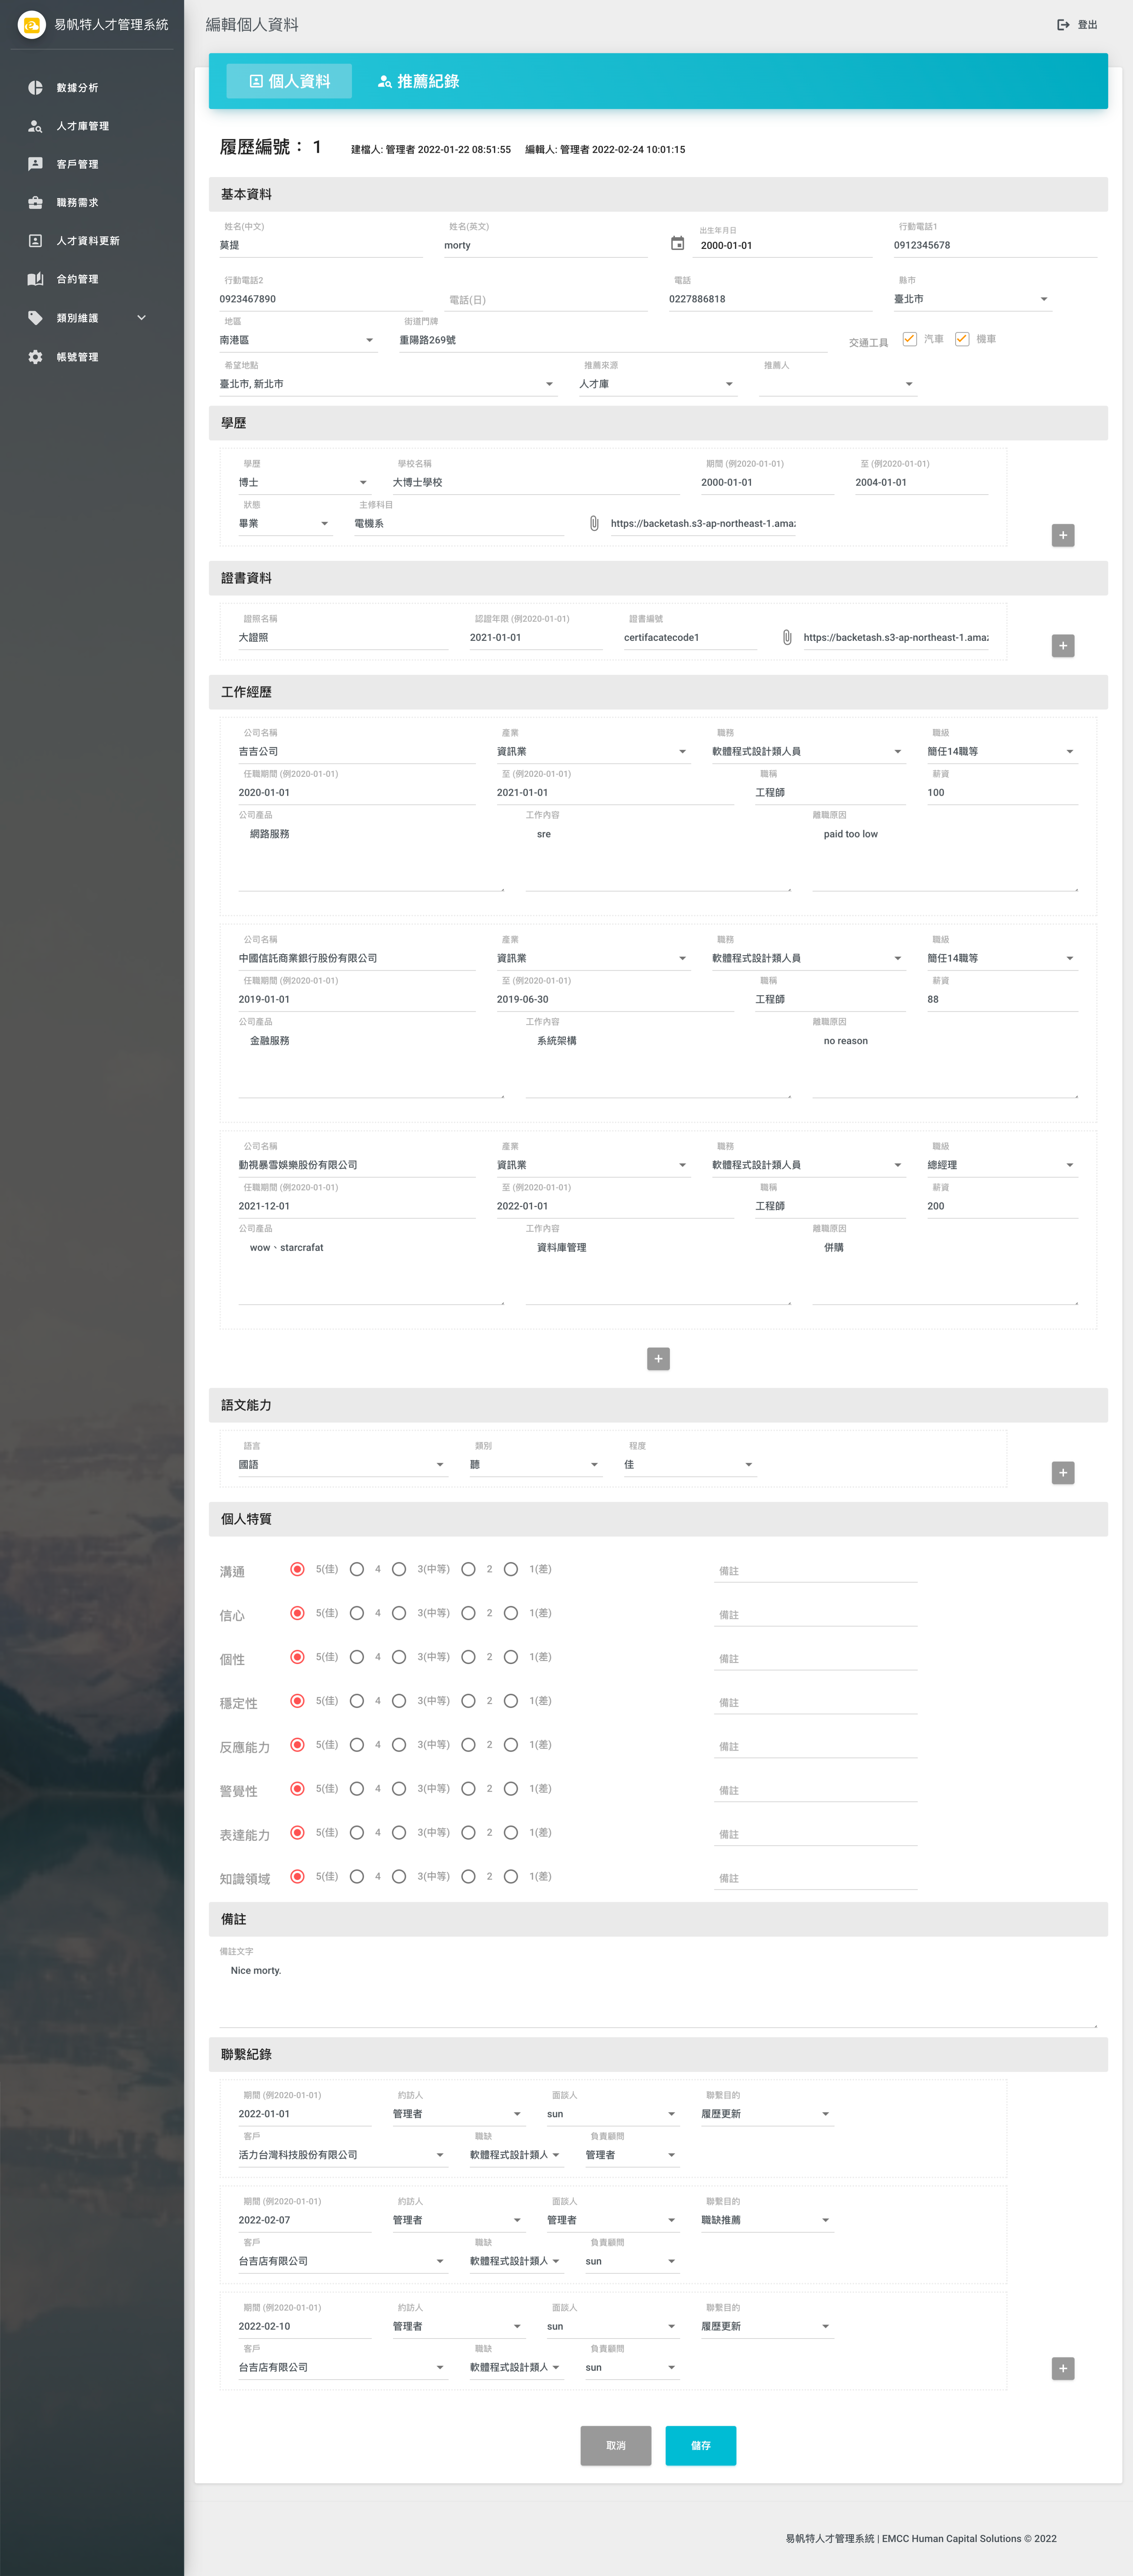The image size is (1133, 2576).
Task: Click the education attachment paperclip icon
Action: (x=594, y=523)
